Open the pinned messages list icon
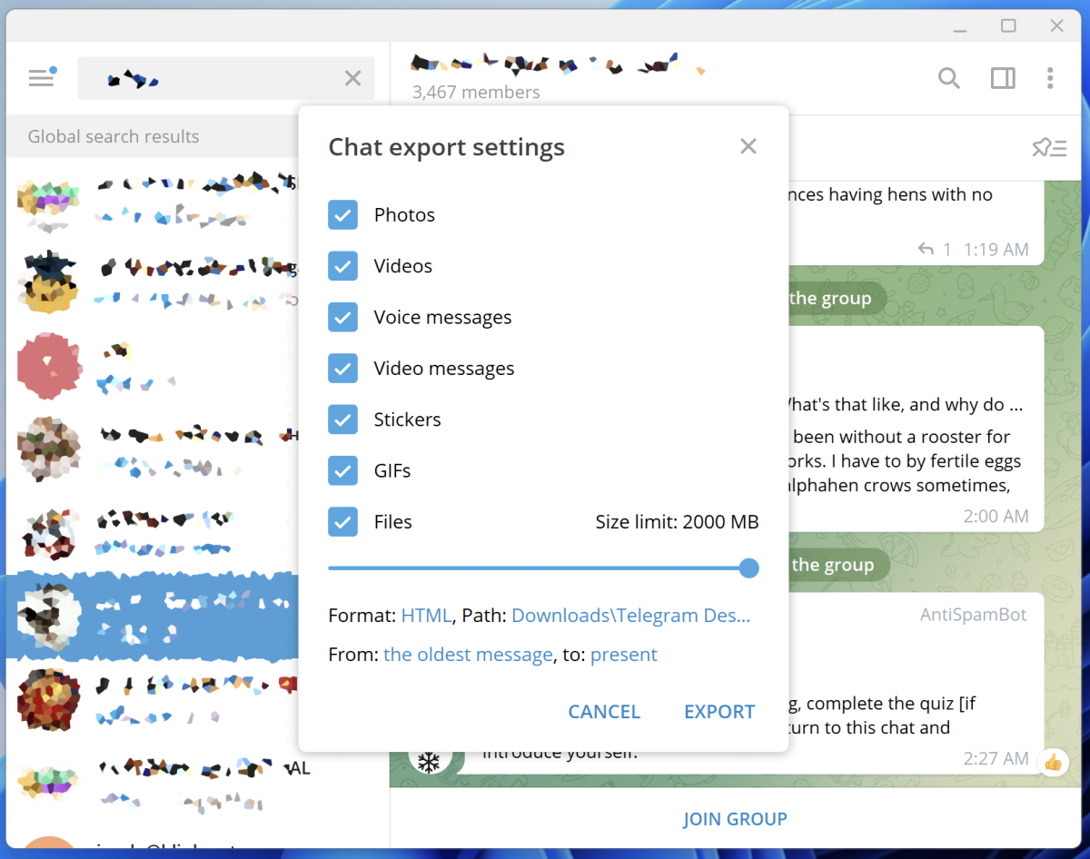1090x859 pixels. (x=1049, y=147)
